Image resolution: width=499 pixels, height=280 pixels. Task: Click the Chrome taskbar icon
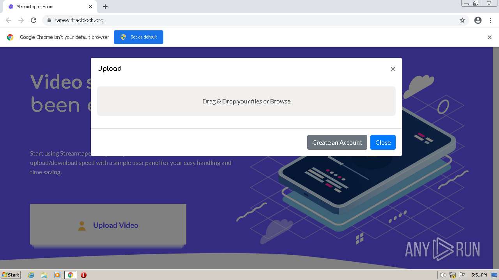coord(71,275)
